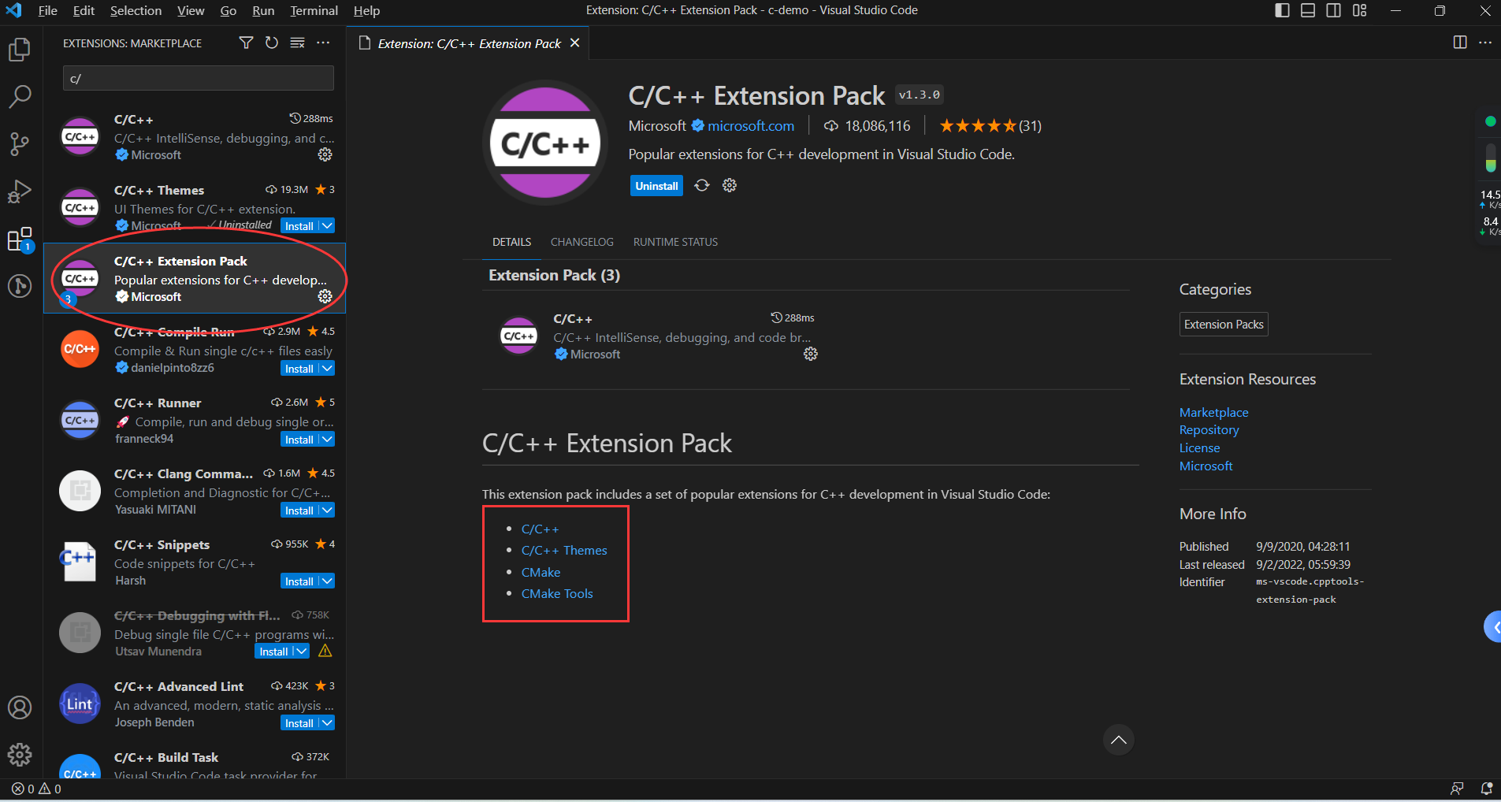Open manage gear for C/C++ Extension Pack in list
The width and height of the screenshot is (1501, 802).
point(325,296)
